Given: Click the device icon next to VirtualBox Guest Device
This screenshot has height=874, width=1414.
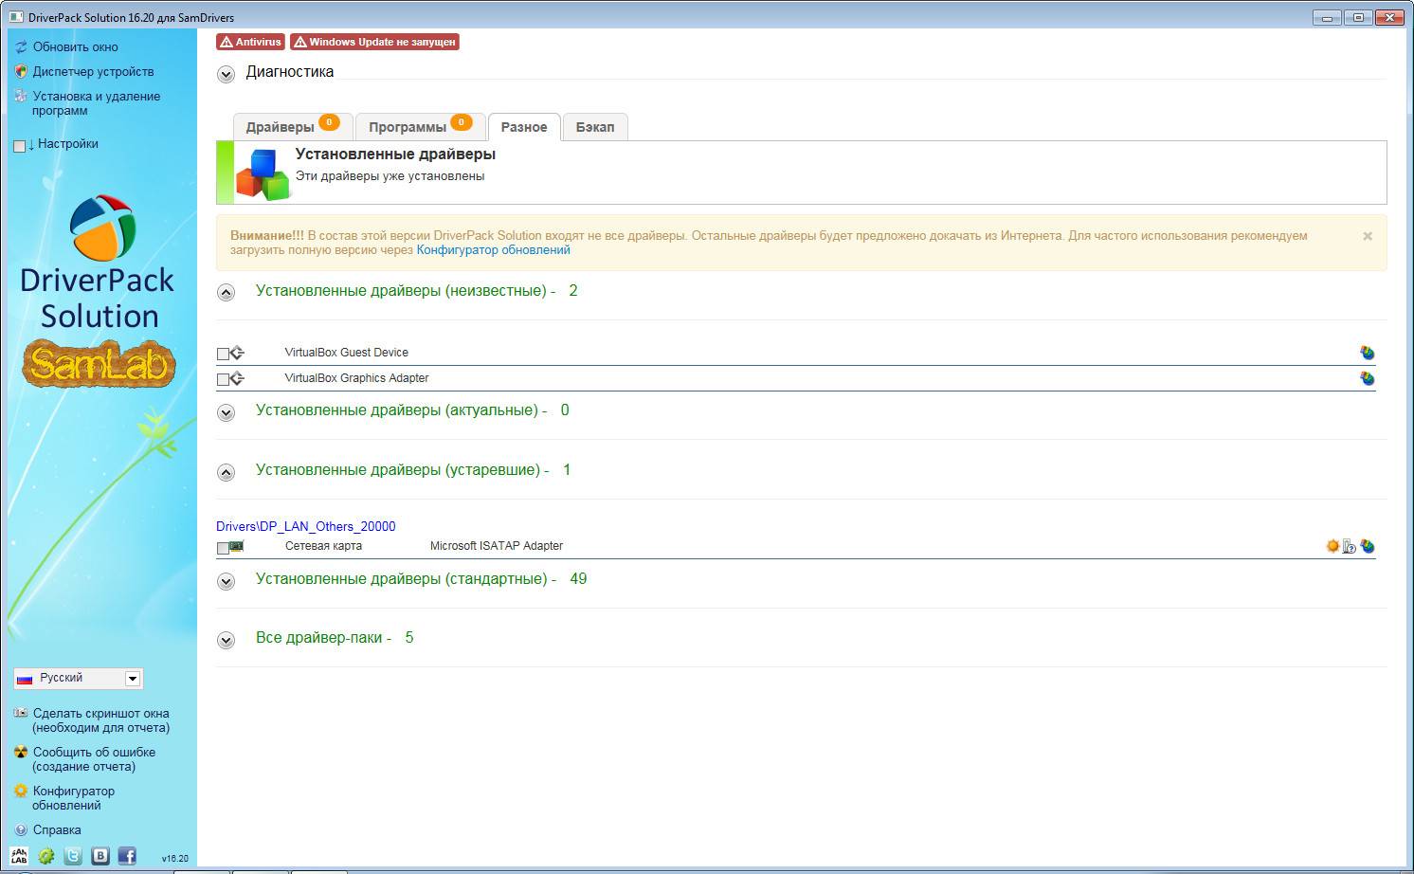Looking at the screenshot, I should coord(237,353).
